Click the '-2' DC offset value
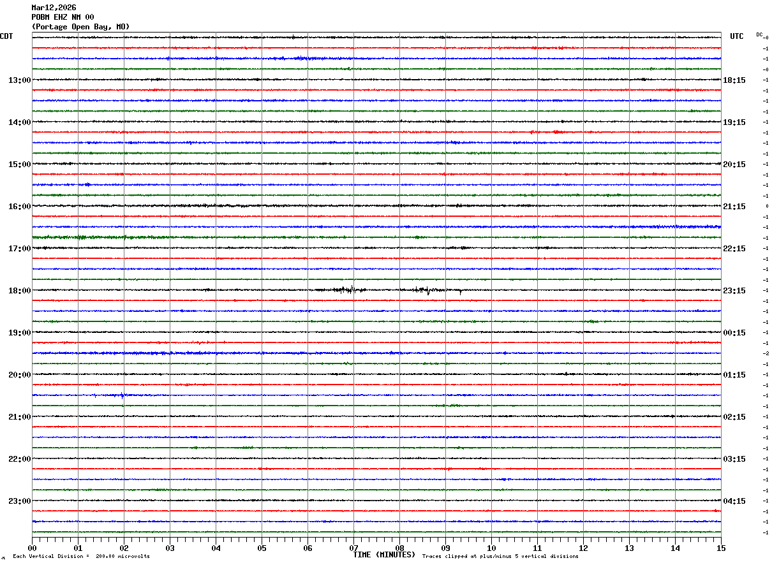The width and height of the screenshot is (772, 565). [766, 353]
